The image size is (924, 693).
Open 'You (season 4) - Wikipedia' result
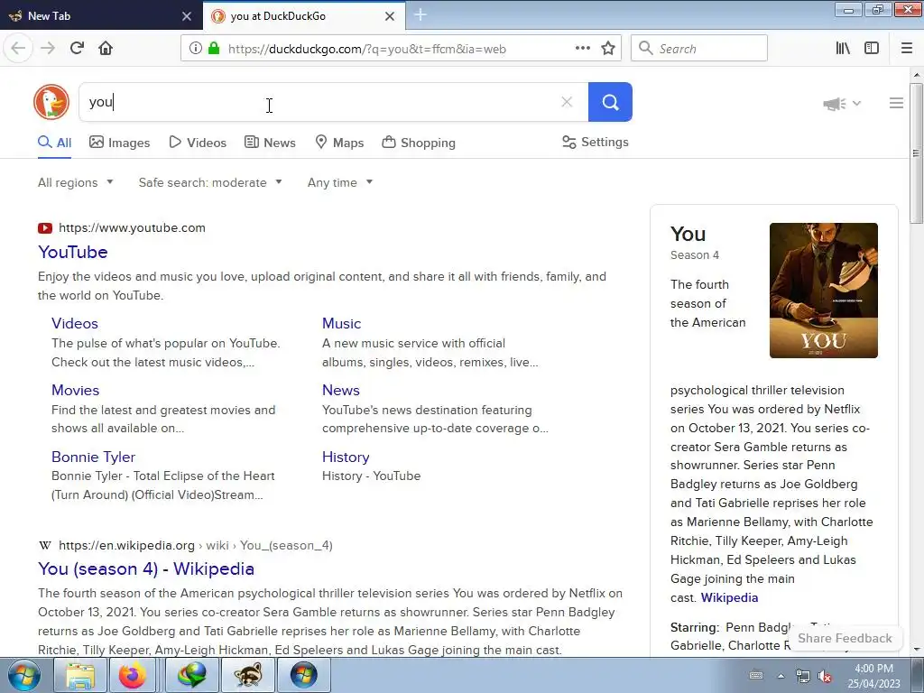click(x=146, y=568)
